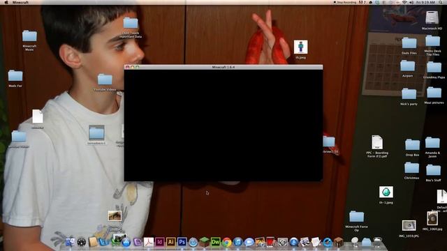The height and width of the screenshot is (251, 447).
Task: Click the crafting table icon in the dock
Action: coord(338,242)
